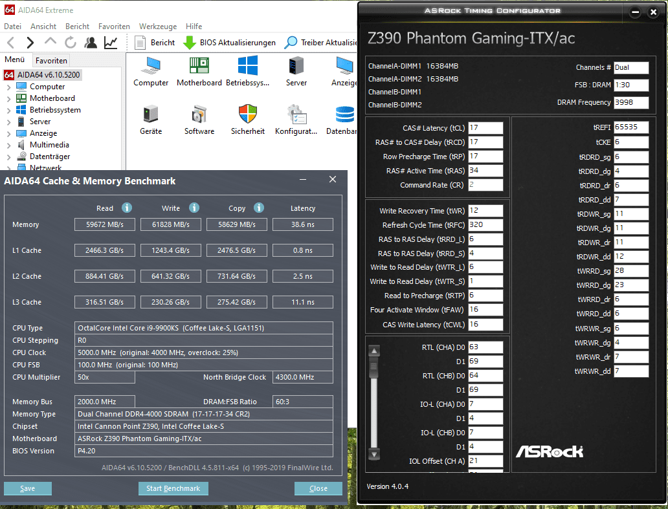Open the Computer category icon
This screenshot has width=668, height=509.
click(151, 72)
